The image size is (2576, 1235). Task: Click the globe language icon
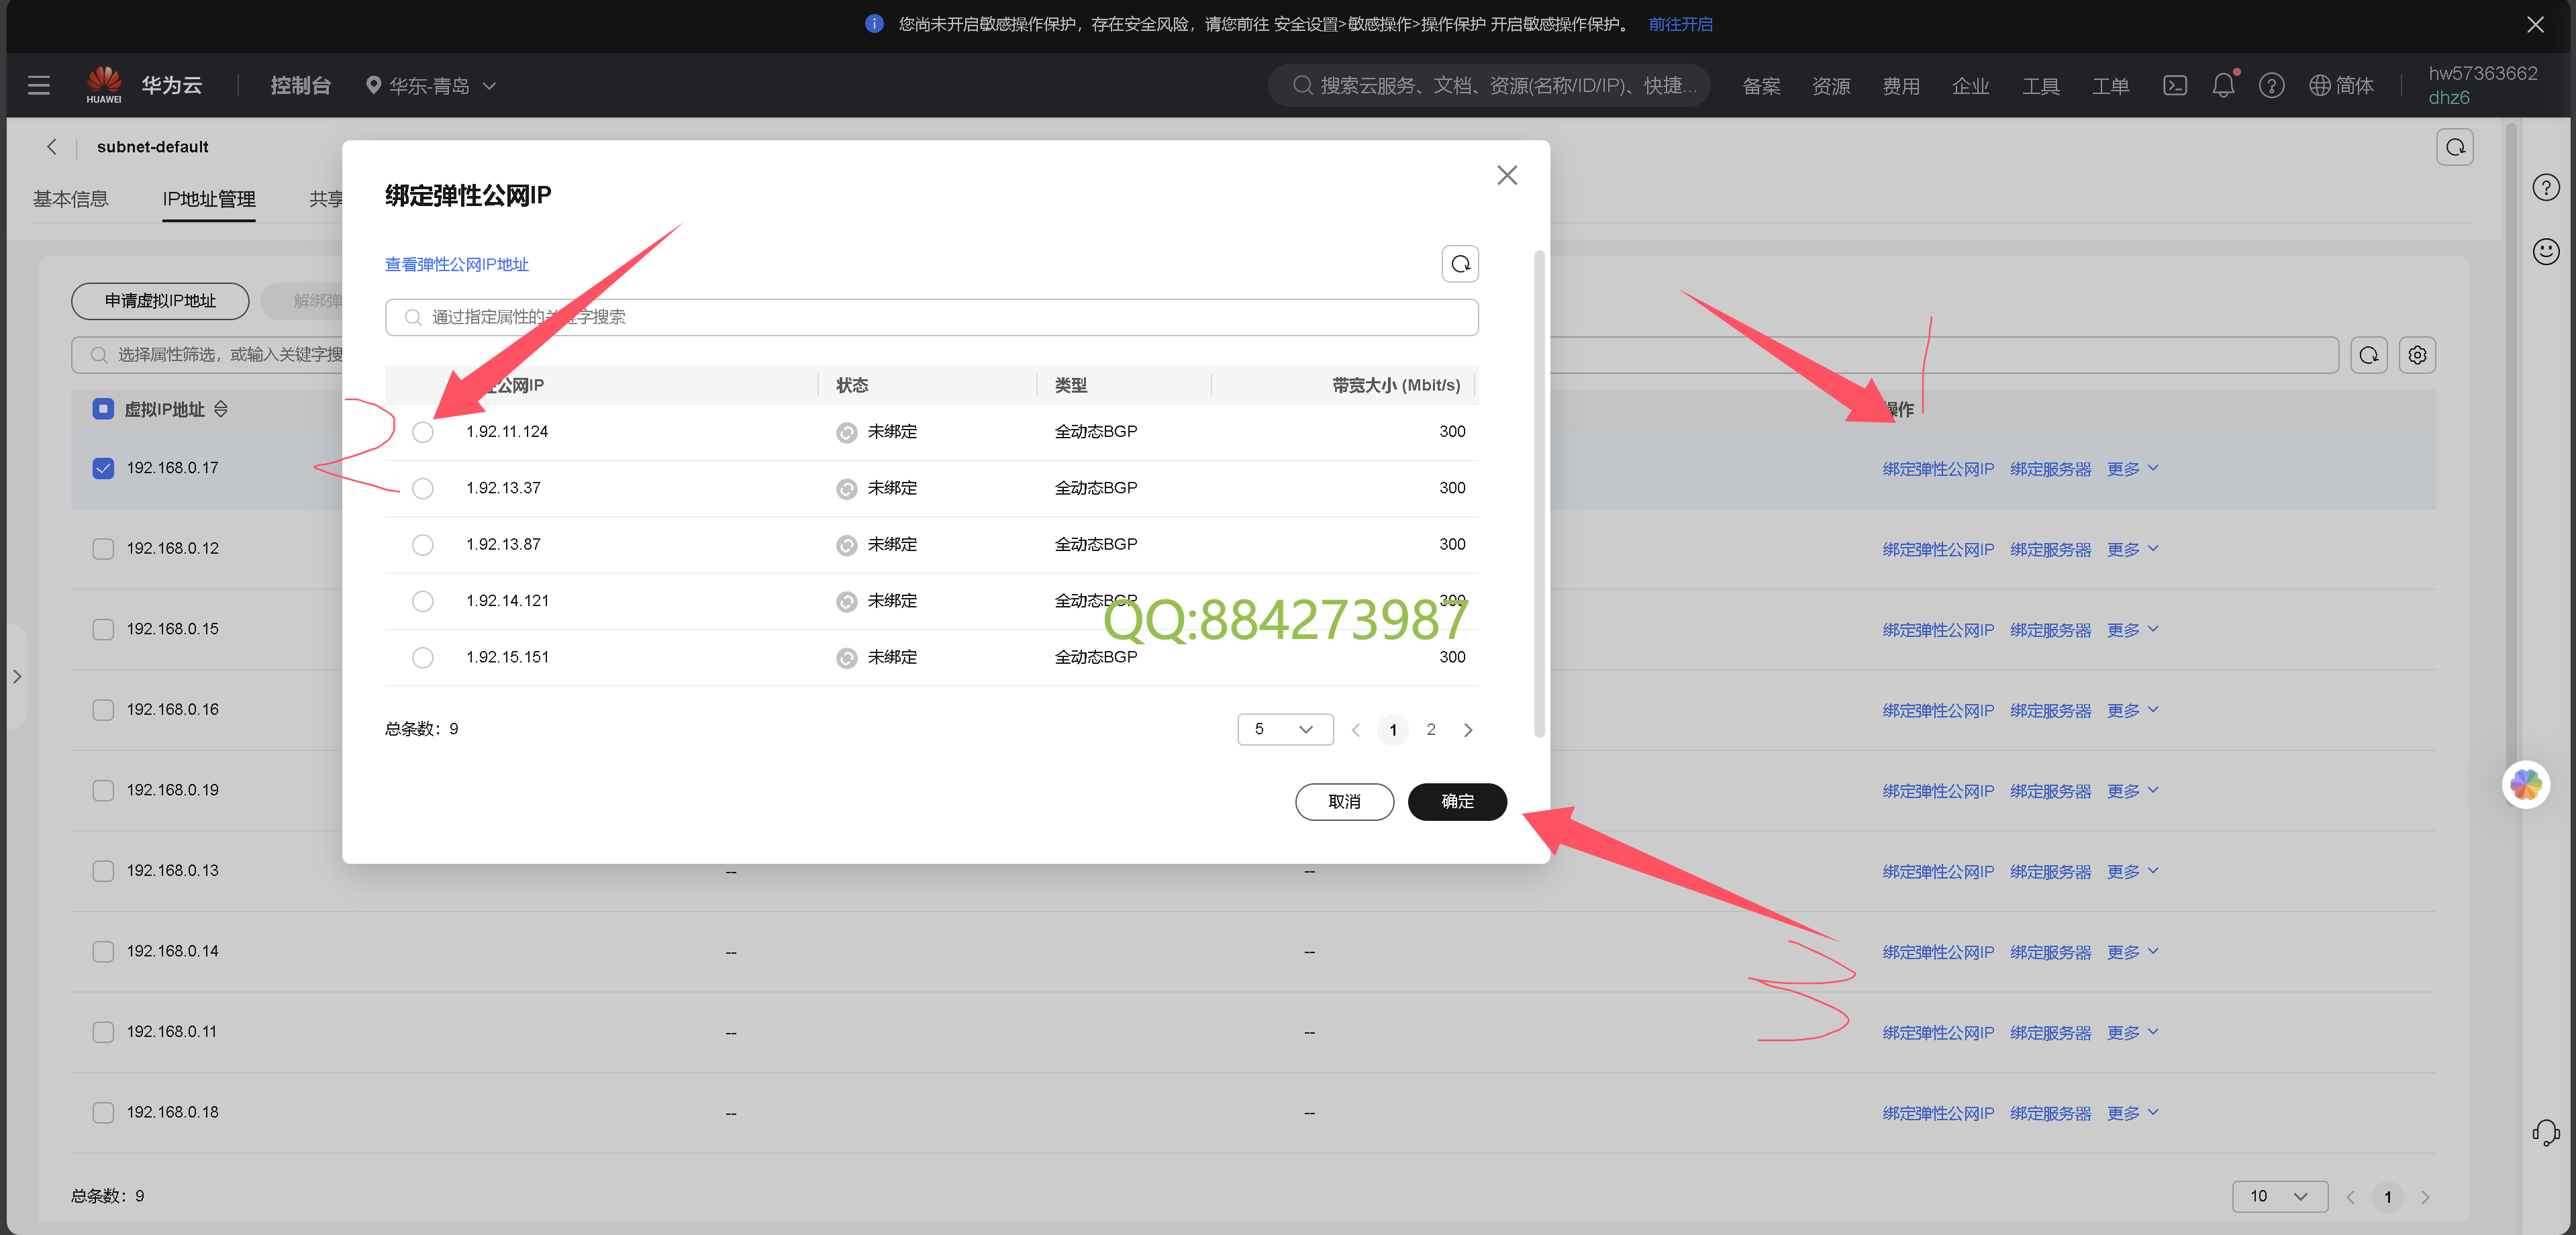[2319, 86]
